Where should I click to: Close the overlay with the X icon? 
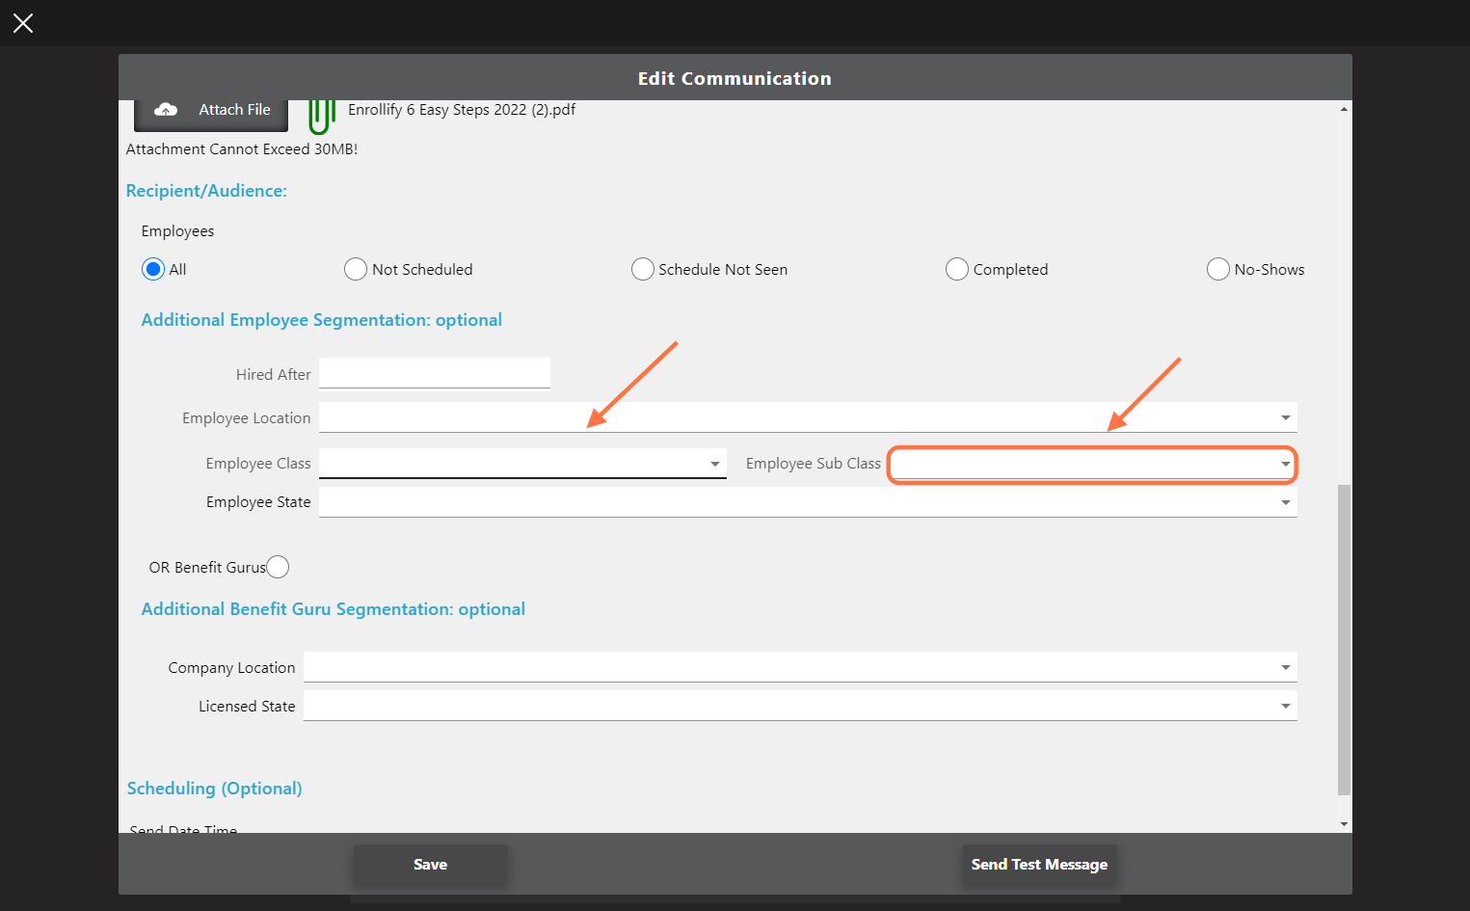click(23, 23)
